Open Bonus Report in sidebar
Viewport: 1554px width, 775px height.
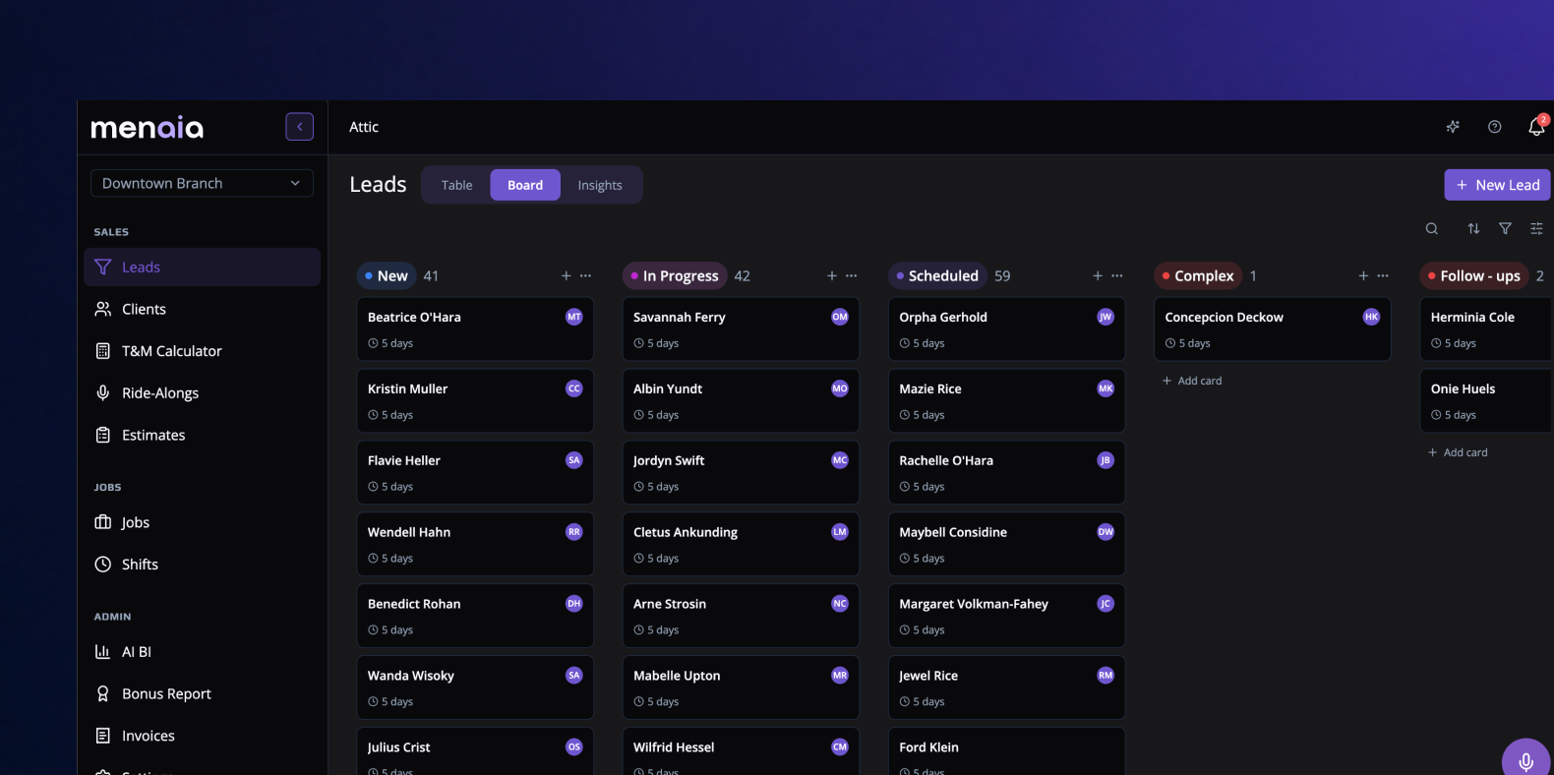click(202, 694)
